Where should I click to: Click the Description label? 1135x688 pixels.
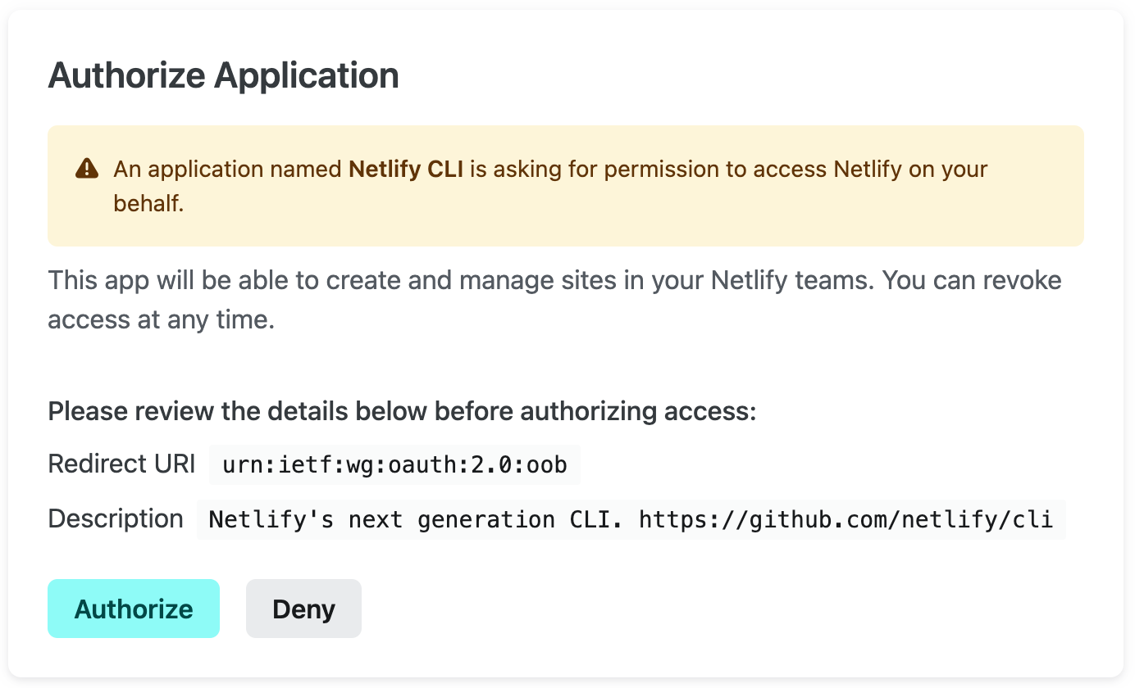116,518
